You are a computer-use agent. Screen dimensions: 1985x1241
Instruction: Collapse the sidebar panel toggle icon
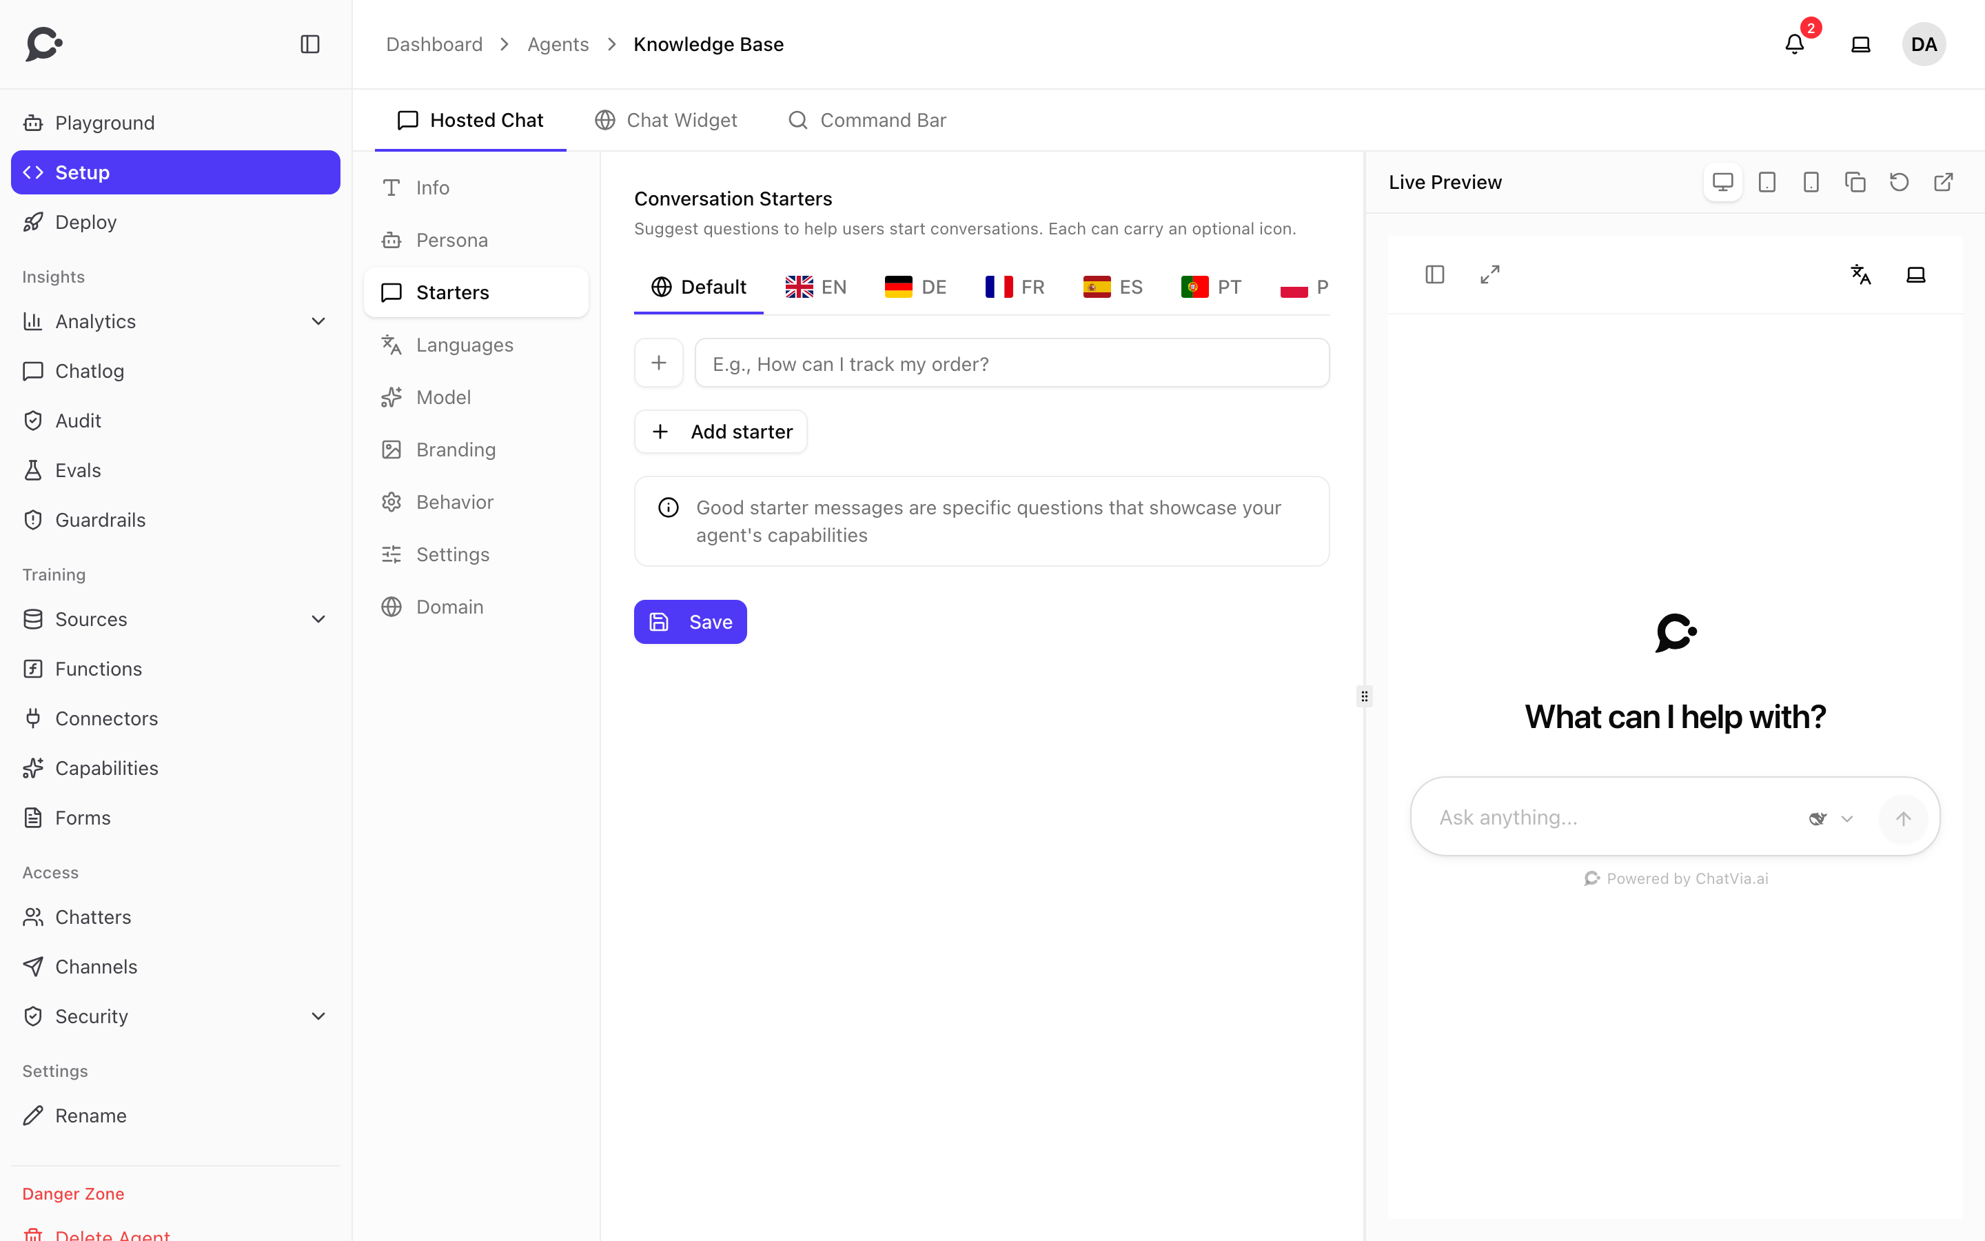(310, 44)
